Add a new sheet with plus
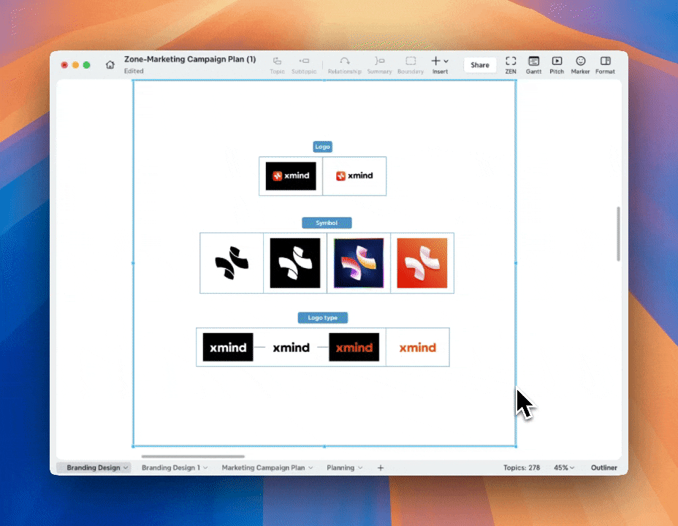Image resolution: width=678 pixels, height=526 pixels. (381, 468)
